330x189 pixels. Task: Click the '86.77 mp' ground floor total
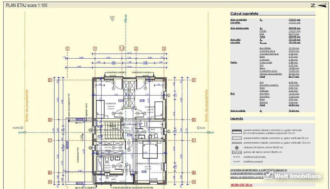tap(294, 77)
